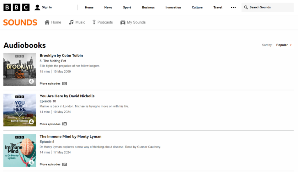Expand the more menu ellipsis
This screenshot has height=172, width=298.
point(233,7)
